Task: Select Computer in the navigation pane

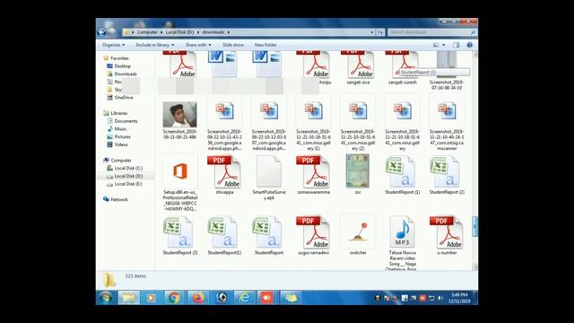Action: tap(121, 161)
